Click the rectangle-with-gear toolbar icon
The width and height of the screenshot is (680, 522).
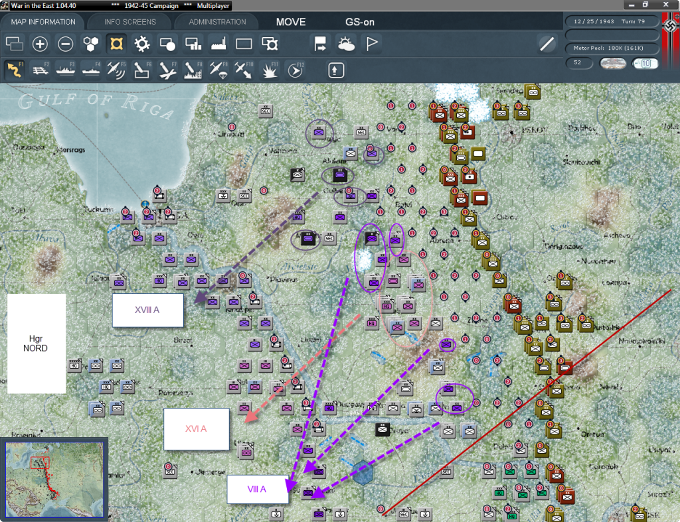270,44
